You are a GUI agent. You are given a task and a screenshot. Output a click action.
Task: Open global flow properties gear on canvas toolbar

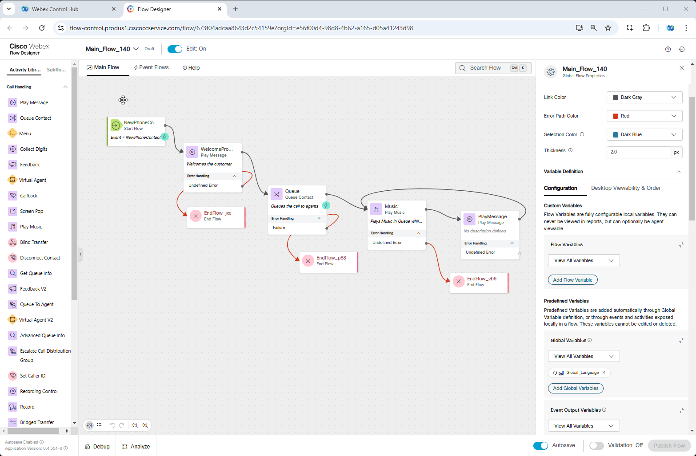click(x=90, y=425)
